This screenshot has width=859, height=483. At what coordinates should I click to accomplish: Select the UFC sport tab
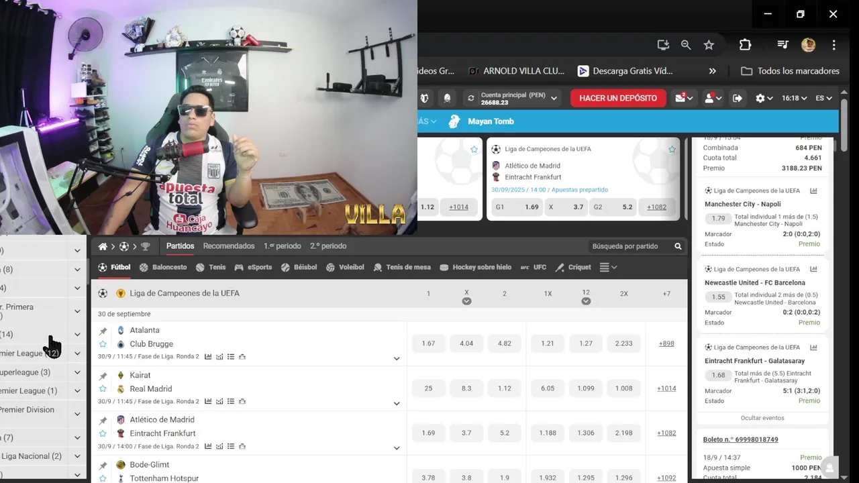534,267
